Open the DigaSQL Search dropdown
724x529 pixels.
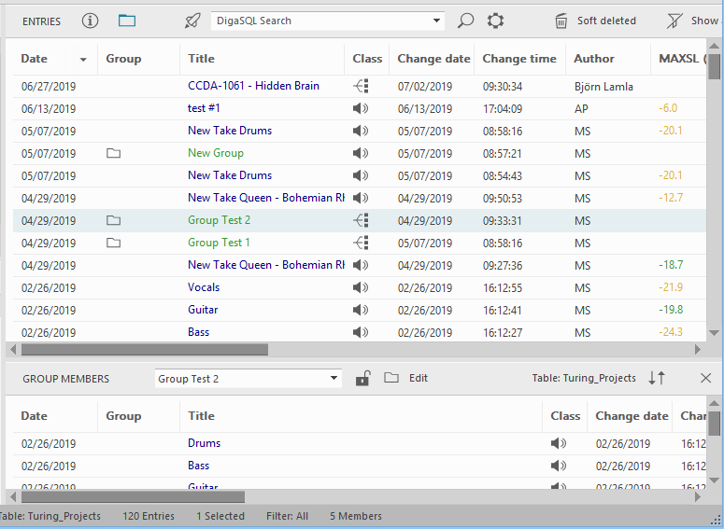coord(437,21)
